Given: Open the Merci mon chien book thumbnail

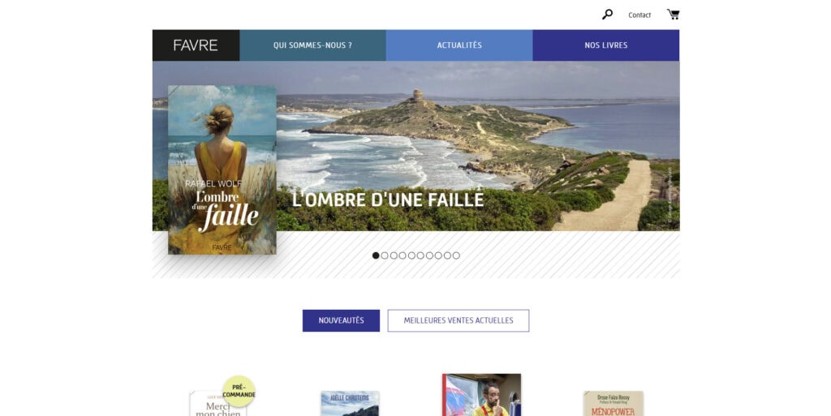Looking at the screenshot, I should pyautogui.click(x=217, y=404).
